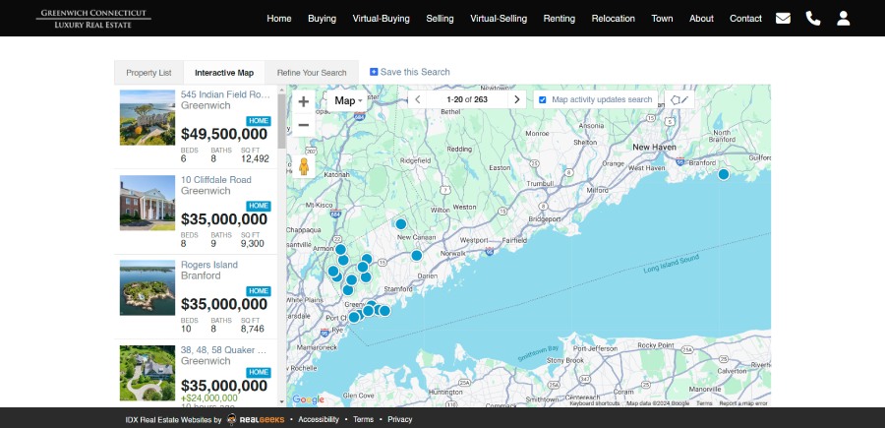Open the 38, 48, 58 Quaker listing link
Screen dimensions: 885x428
pyautogui.click(x=223, y=349)
